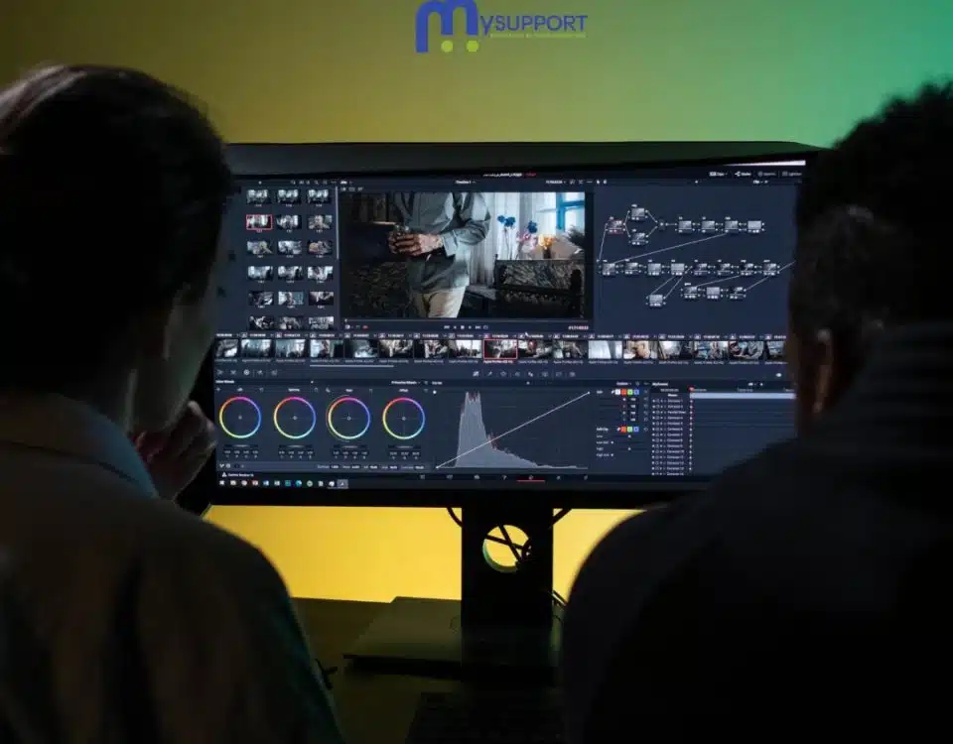Click the Gamma color wheel center
Viewport: 953px width, 744px height.
pos(295,418)
